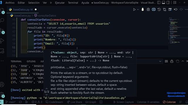This screenshot has width=188, height=105.
Task: Open the Accounts menu
Action: pyautogui.click(x=2, y=85)
